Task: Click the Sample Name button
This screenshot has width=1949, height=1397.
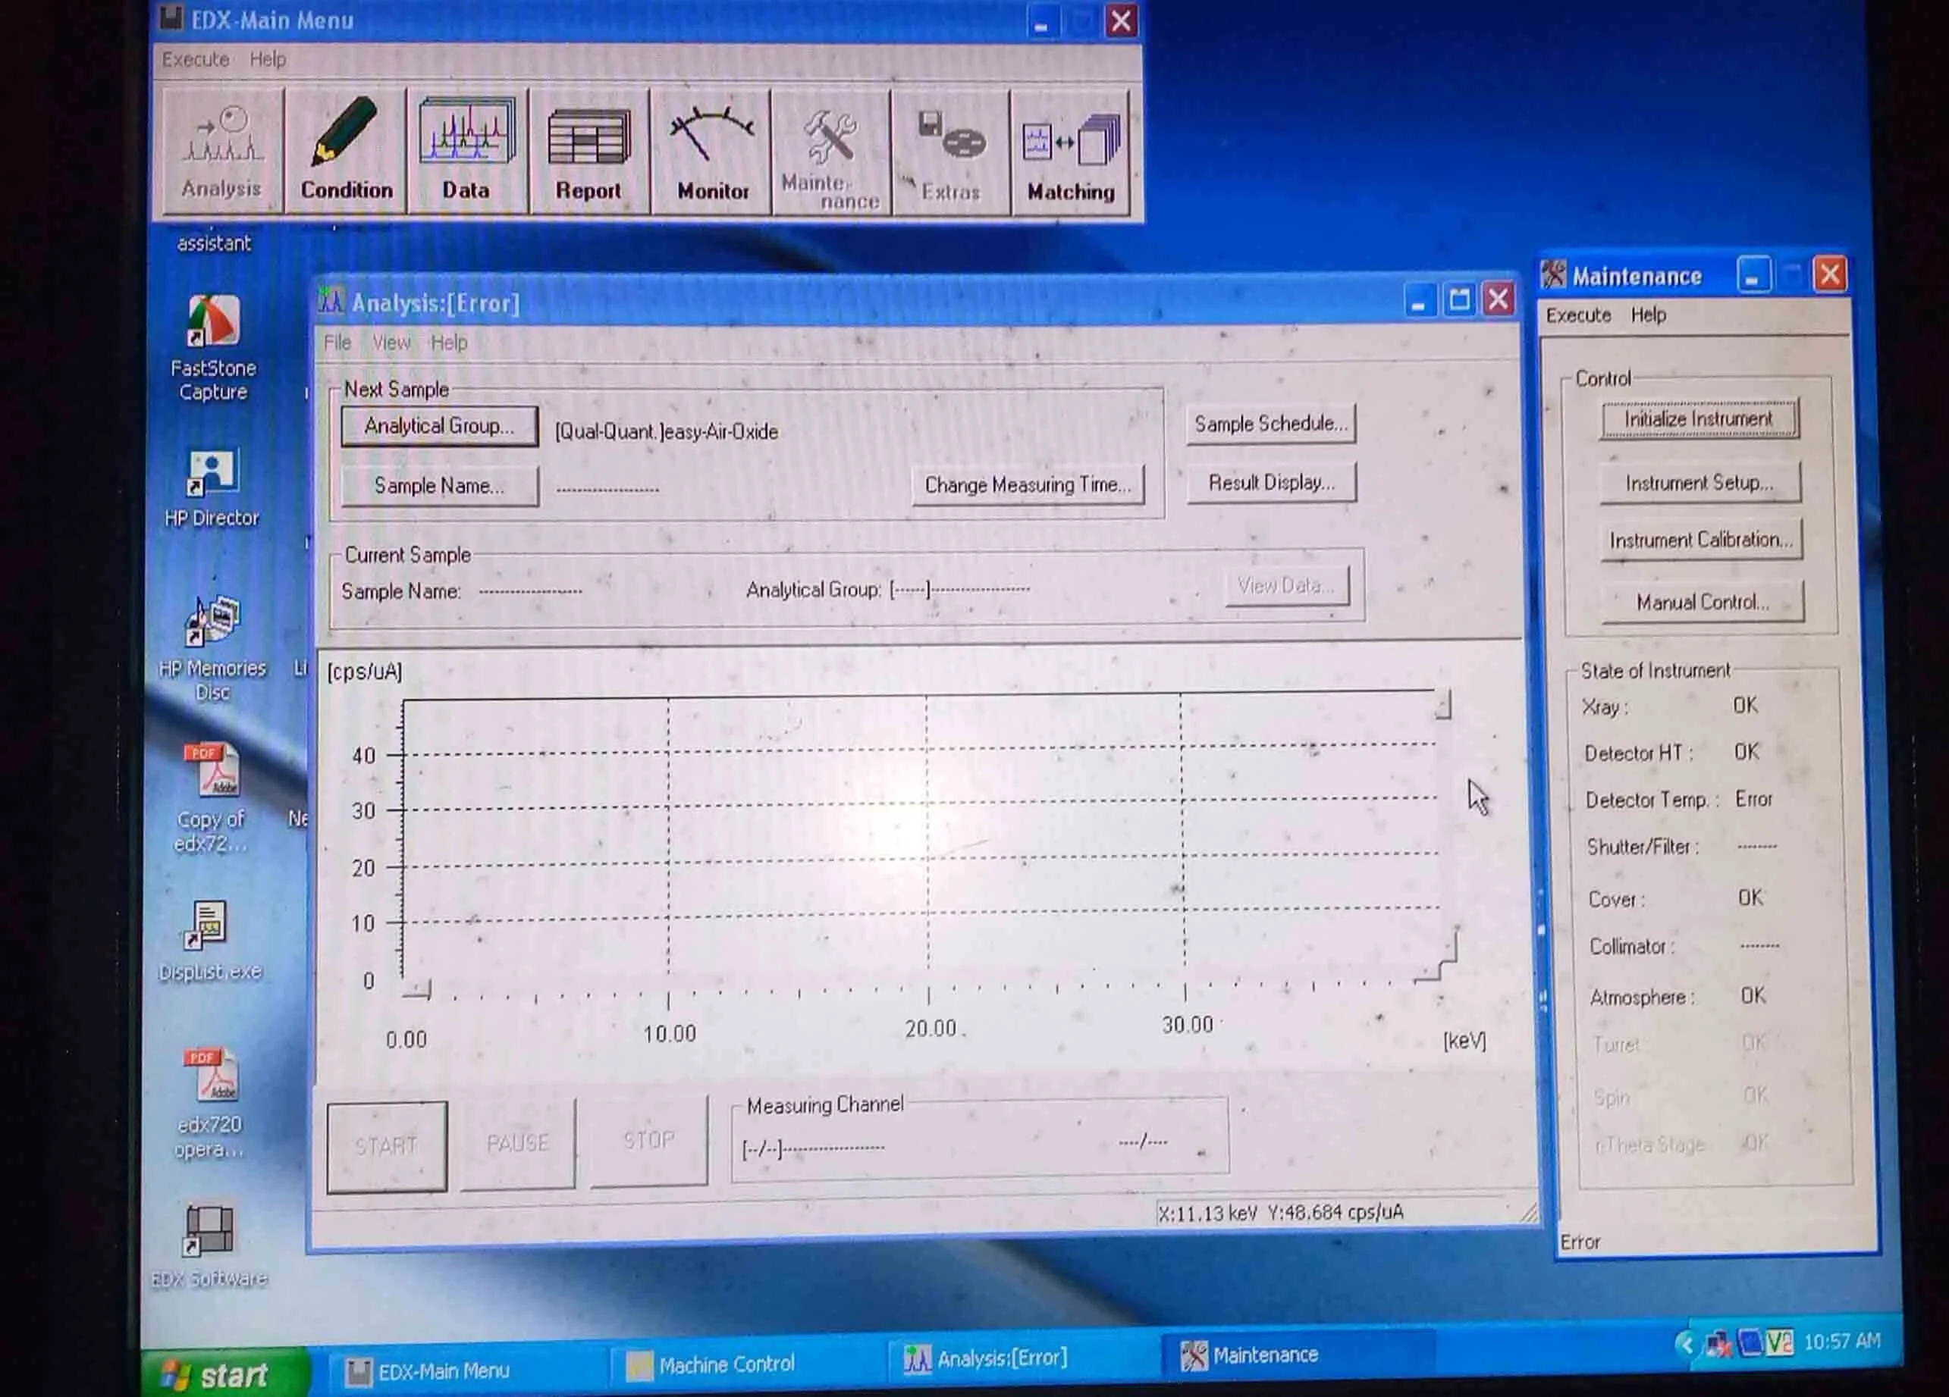Action: pos(439,487)
